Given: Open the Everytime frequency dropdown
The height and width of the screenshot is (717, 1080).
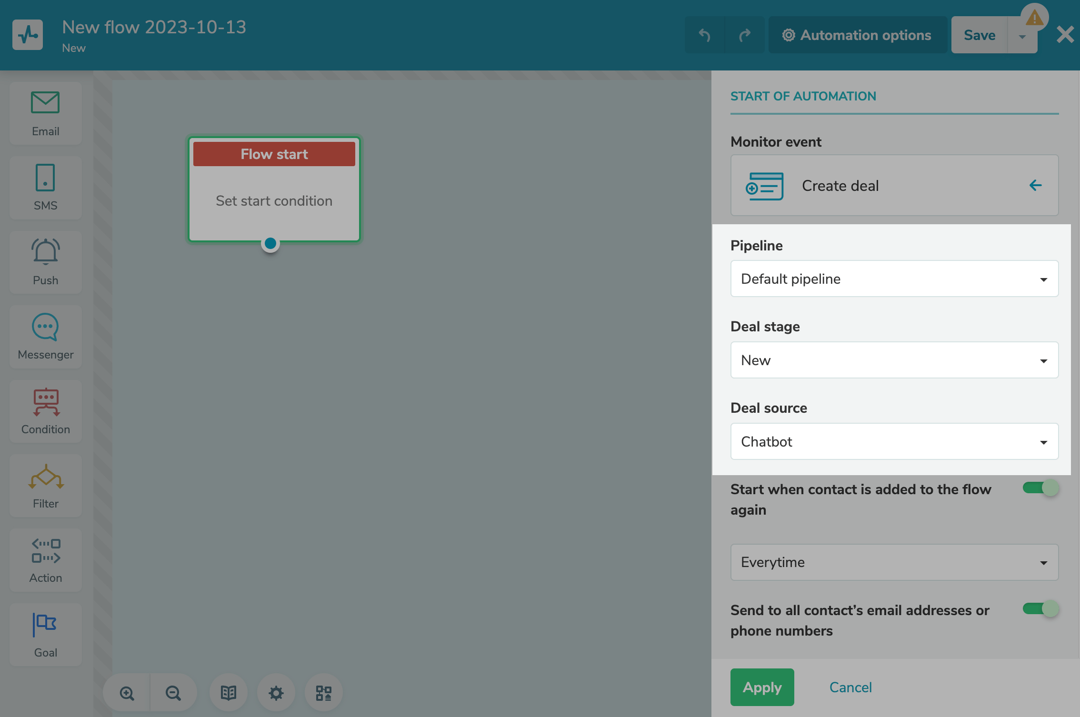Looking at the screenshot, I should tap(894, 562).
